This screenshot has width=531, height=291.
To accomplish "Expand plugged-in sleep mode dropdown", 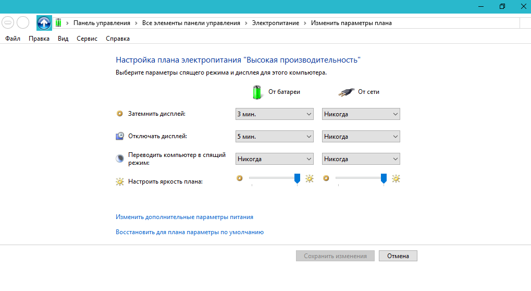I will pos(361,159).
